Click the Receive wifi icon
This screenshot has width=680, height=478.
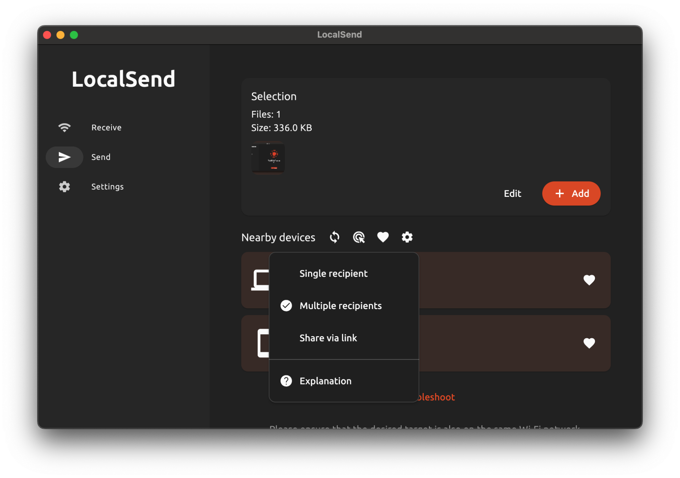point(64,127)
